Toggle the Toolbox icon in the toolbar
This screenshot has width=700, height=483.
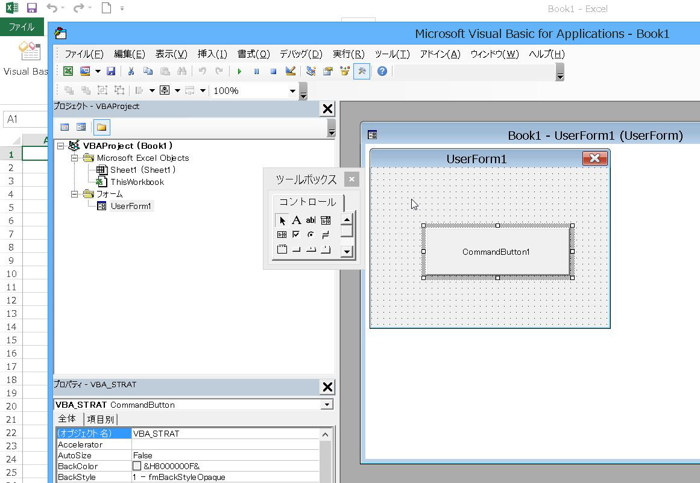[x=362, y=71]
